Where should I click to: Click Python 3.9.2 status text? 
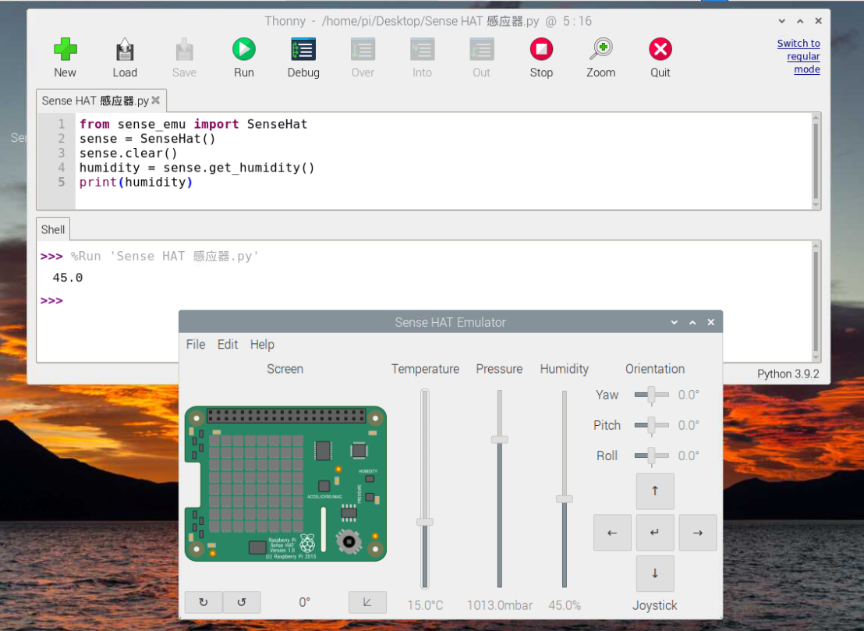(x=788, y=374)
